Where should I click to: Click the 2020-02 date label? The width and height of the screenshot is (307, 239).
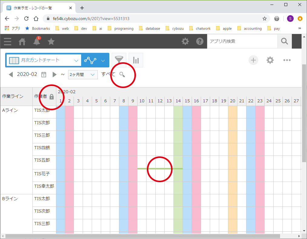(x=27, y=74)
